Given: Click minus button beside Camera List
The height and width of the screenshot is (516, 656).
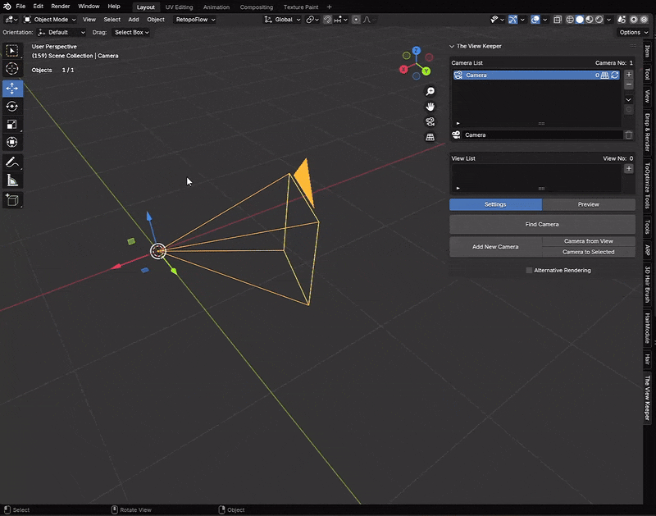Looking at the screenshot, I should (628, 84).
